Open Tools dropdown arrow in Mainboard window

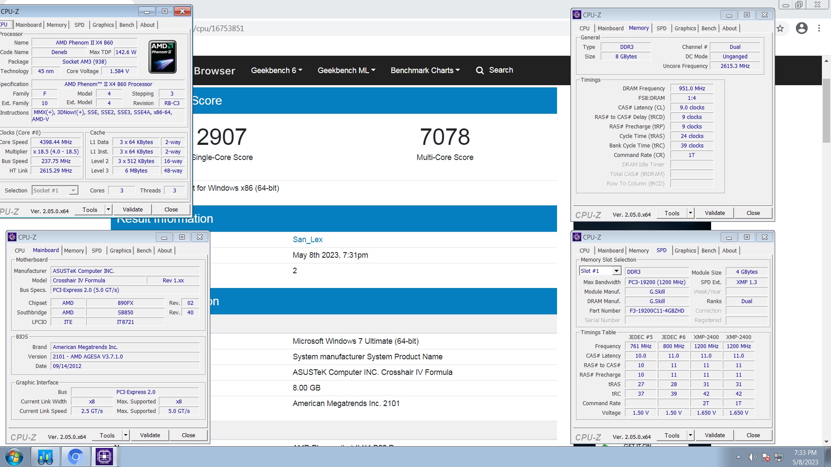(126, 435)
